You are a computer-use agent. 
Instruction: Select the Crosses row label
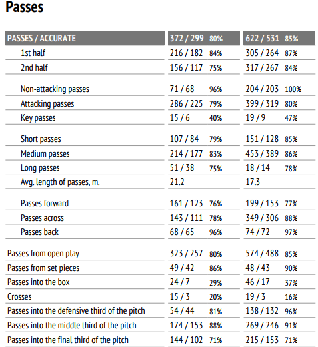19,297
